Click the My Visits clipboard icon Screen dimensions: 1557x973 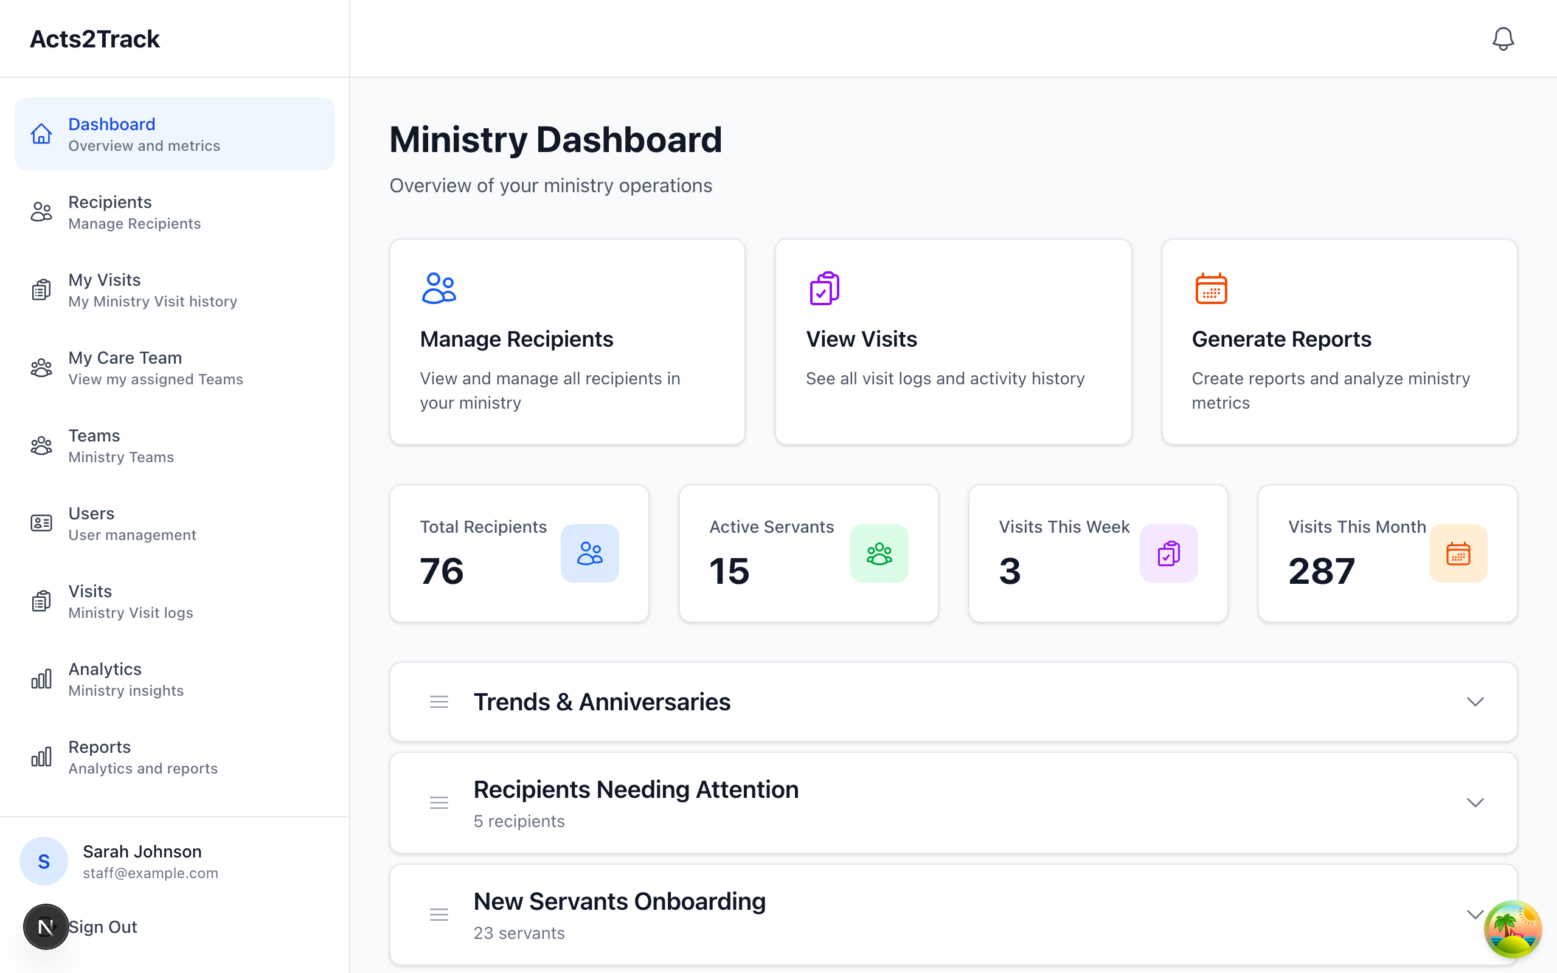pos(41,289)
